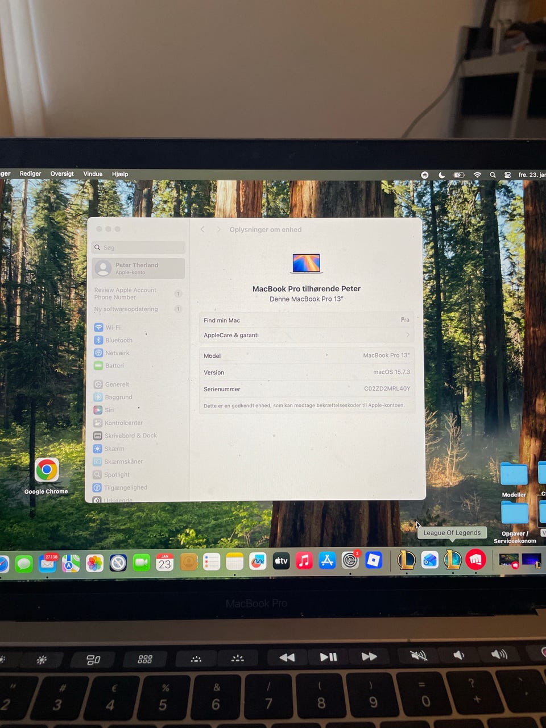Open App Store from the Dock
This screenshot has height=728, width=546.
pos(327,561)
